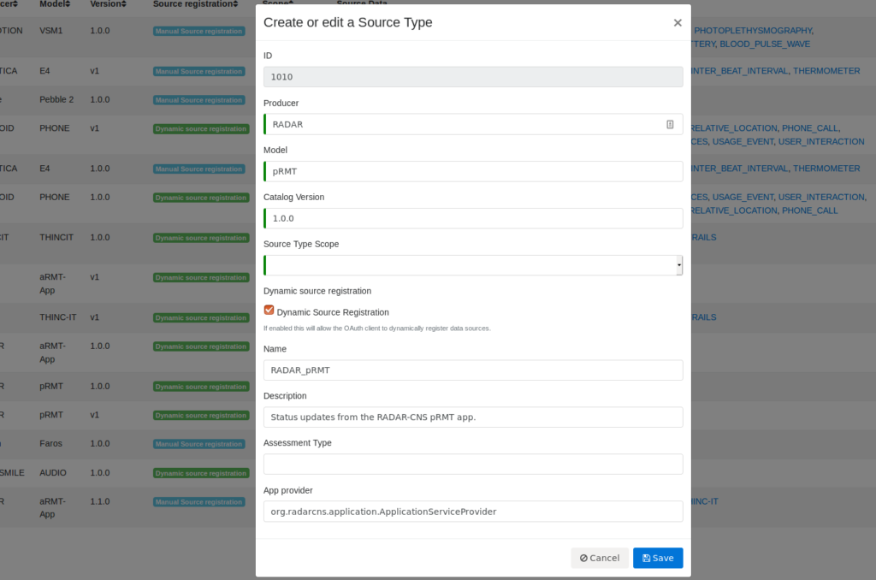876x580 pixels.
Task: Click the AUDIO model cell
Action: pyautogui.click(x=52, y=472)
